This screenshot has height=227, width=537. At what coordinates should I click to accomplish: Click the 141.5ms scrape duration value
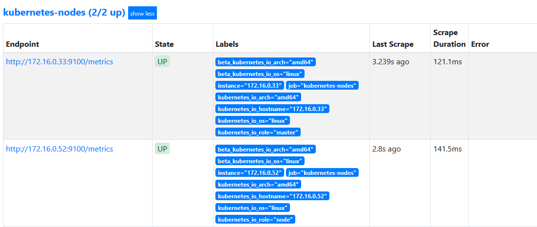447,149
